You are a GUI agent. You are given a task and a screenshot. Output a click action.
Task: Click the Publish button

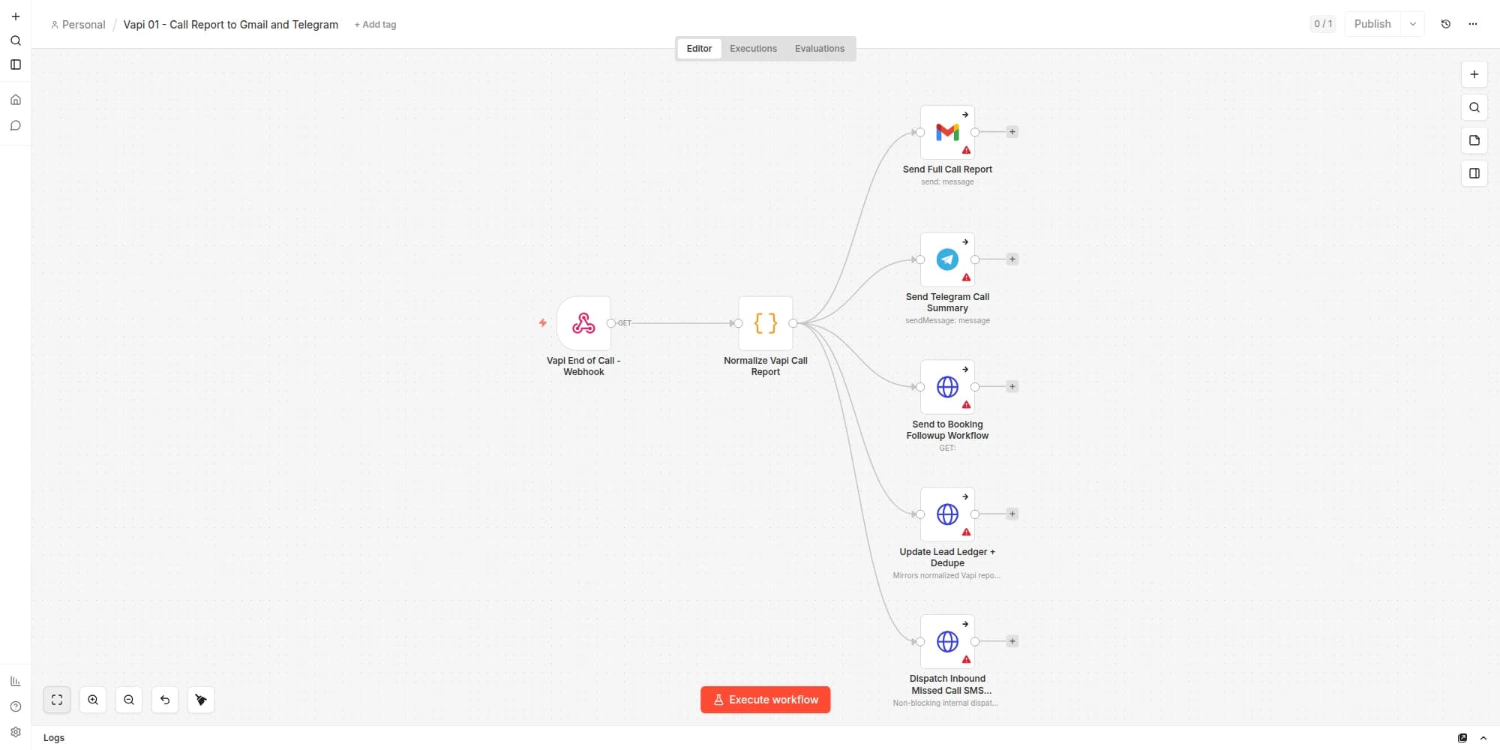click(x=1372, y=24)
